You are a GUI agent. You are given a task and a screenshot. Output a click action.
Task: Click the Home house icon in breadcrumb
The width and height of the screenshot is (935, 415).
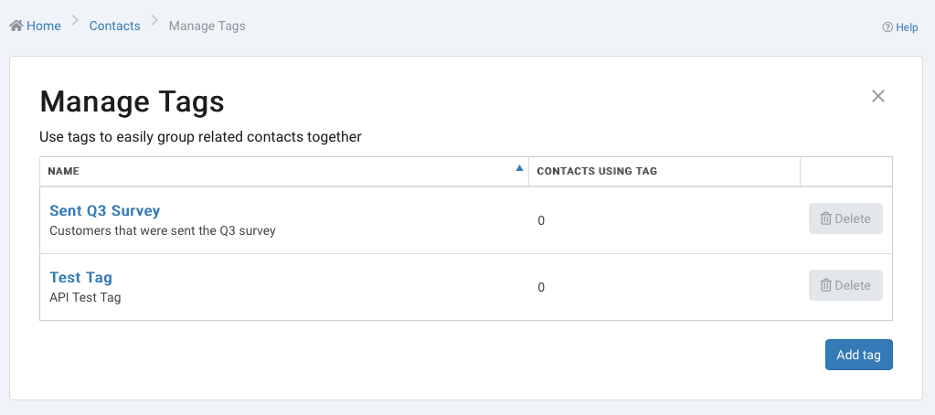(x=16, y=26)
